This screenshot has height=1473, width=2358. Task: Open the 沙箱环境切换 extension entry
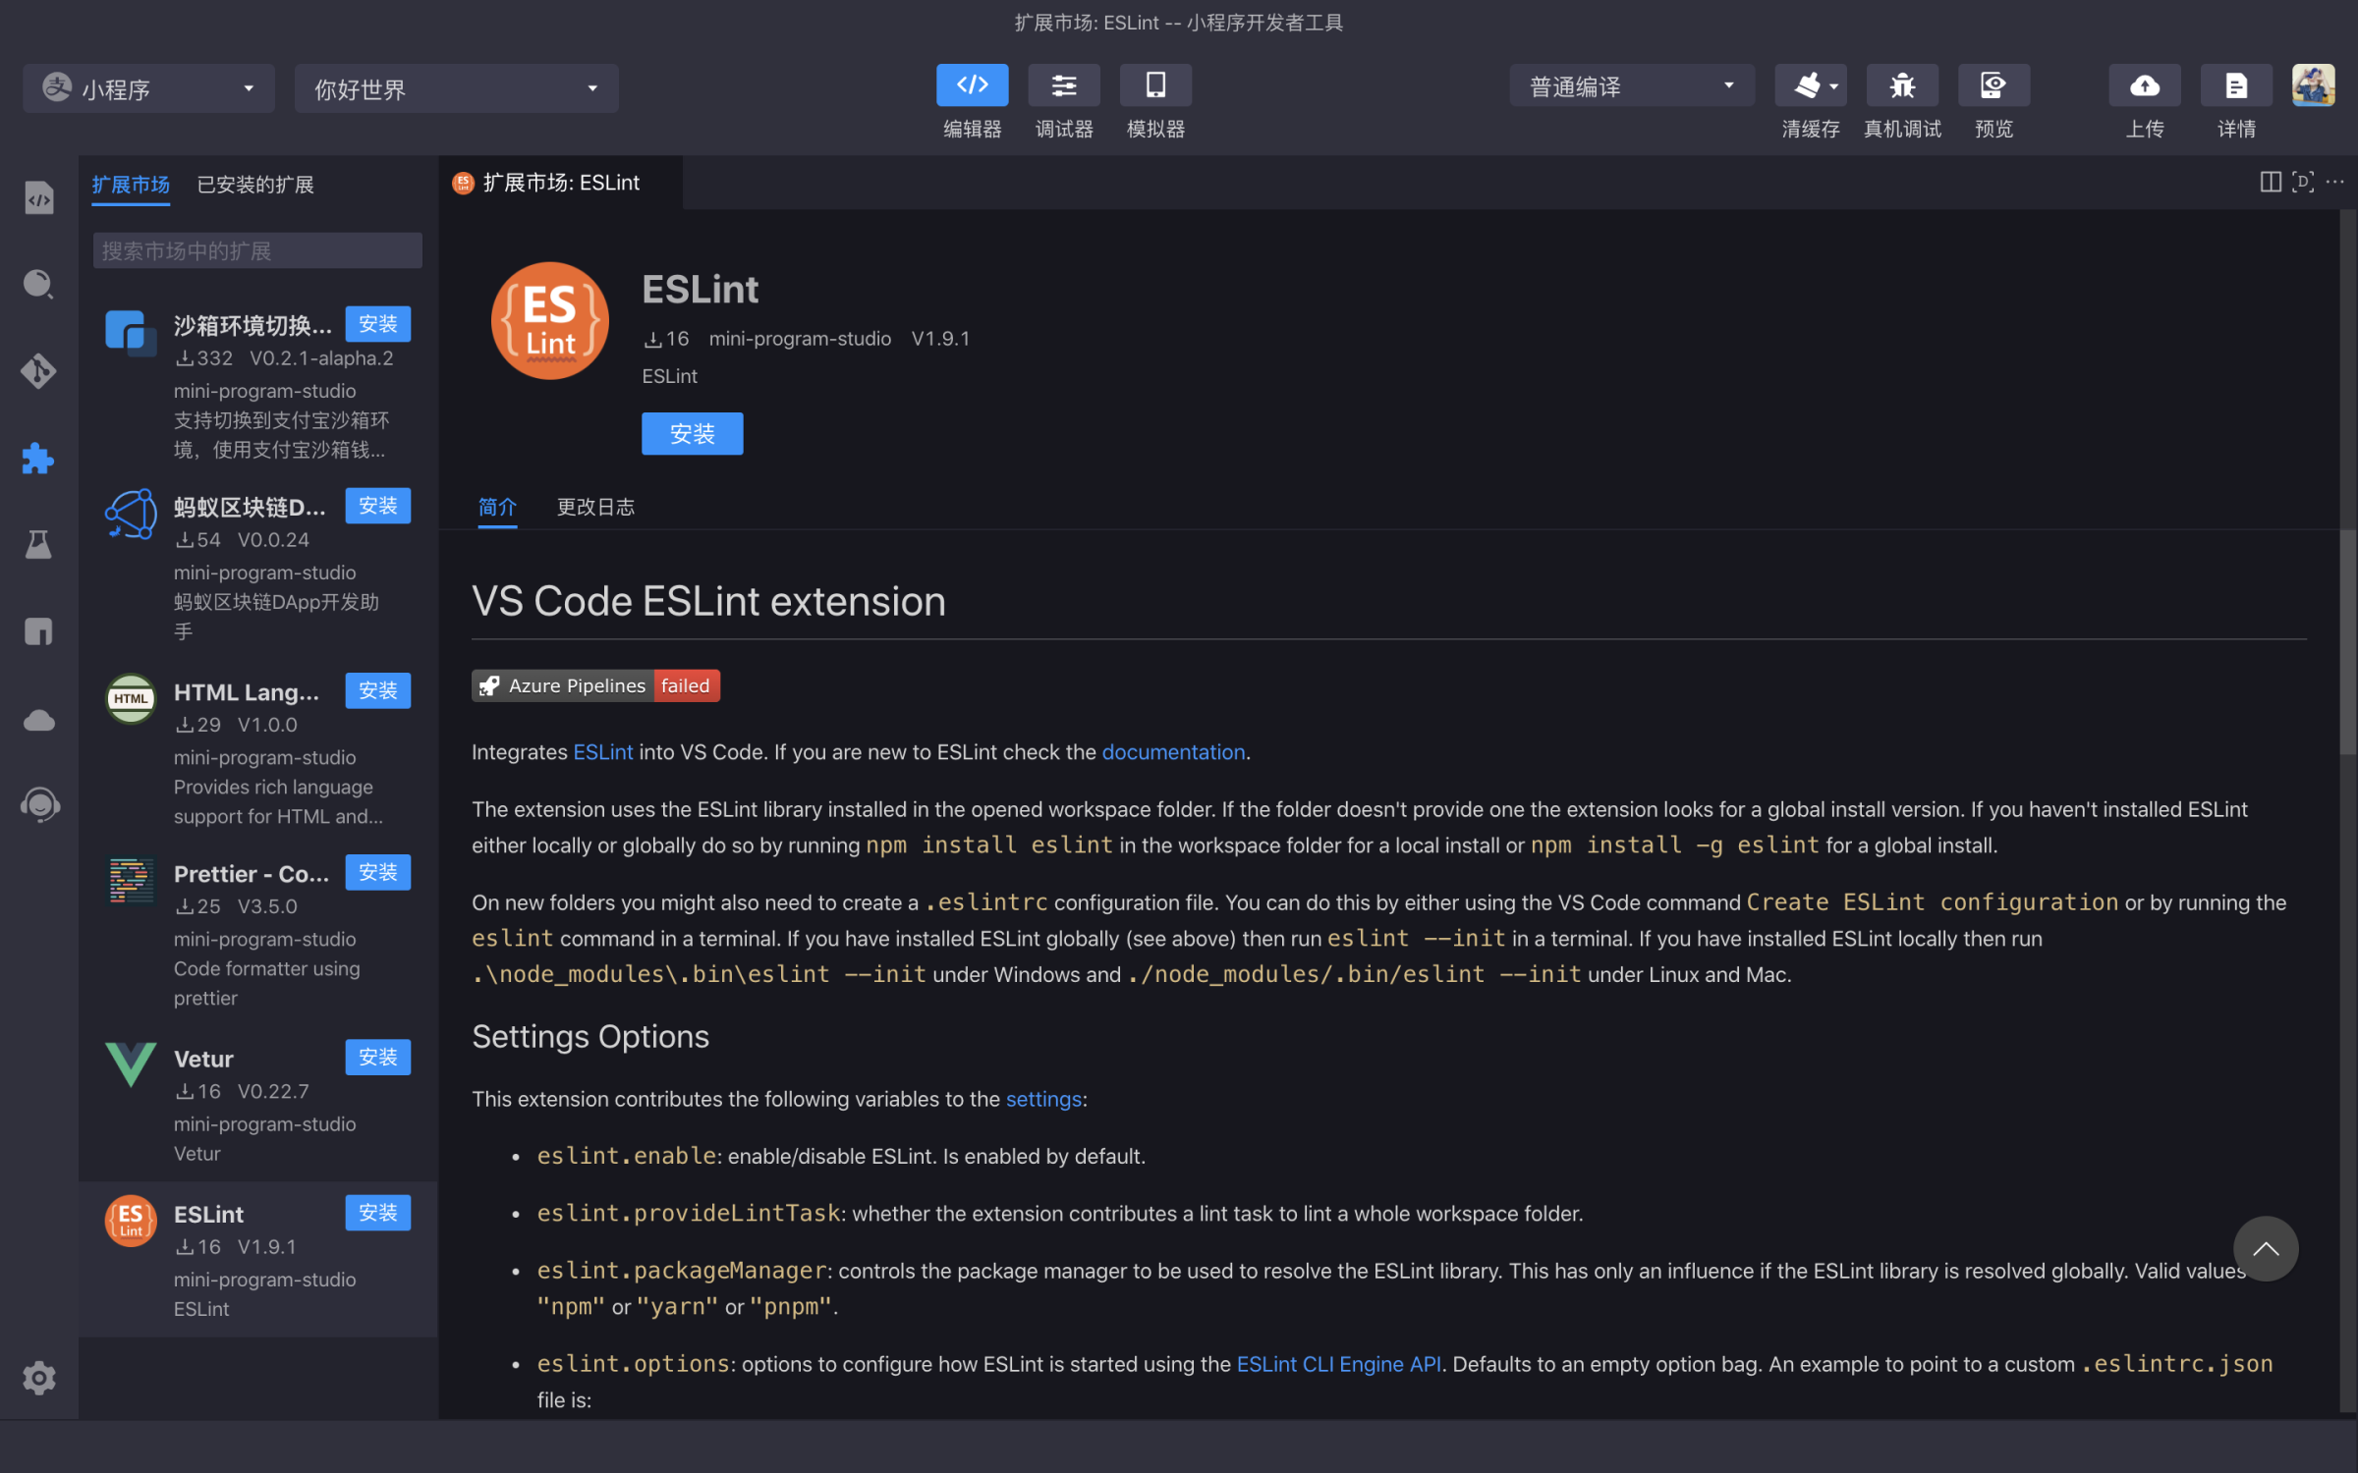(x=258, y=384)
